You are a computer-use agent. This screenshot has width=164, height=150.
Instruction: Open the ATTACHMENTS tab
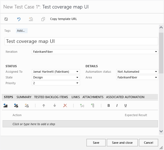[93, 97]
